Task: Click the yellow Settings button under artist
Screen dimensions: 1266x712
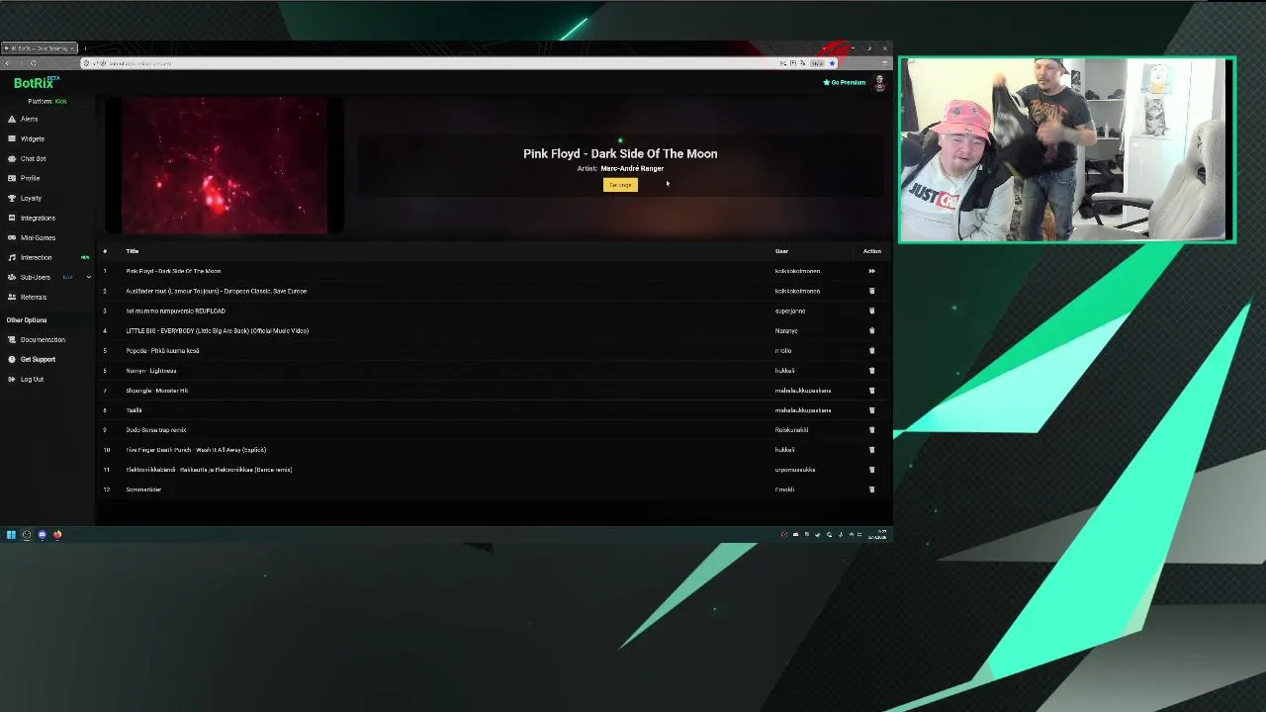Action: [x=620, y=185]
